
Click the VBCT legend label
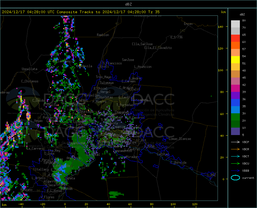pyautogui.click(x=246, y=156)
